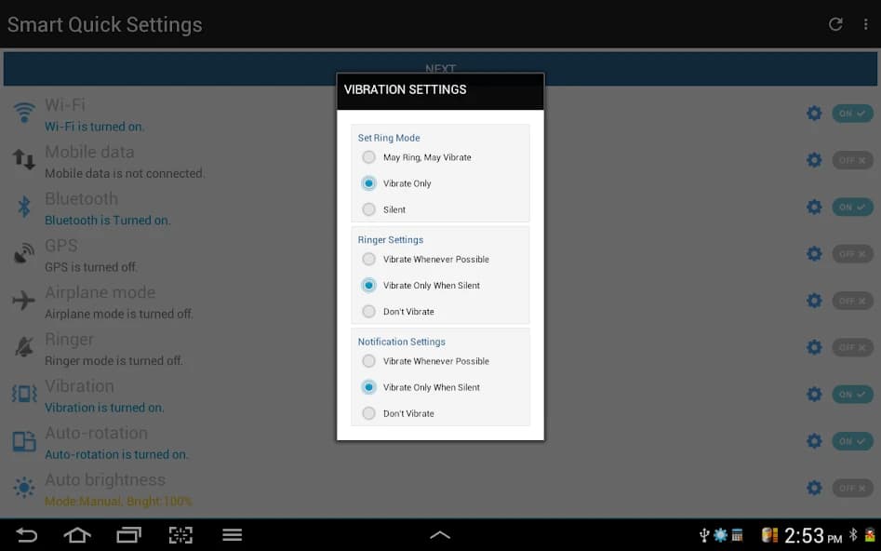The width and height of the screenshot is (881, 551).
Task: Open the overflow menu
Action: (x=866, y=24)
